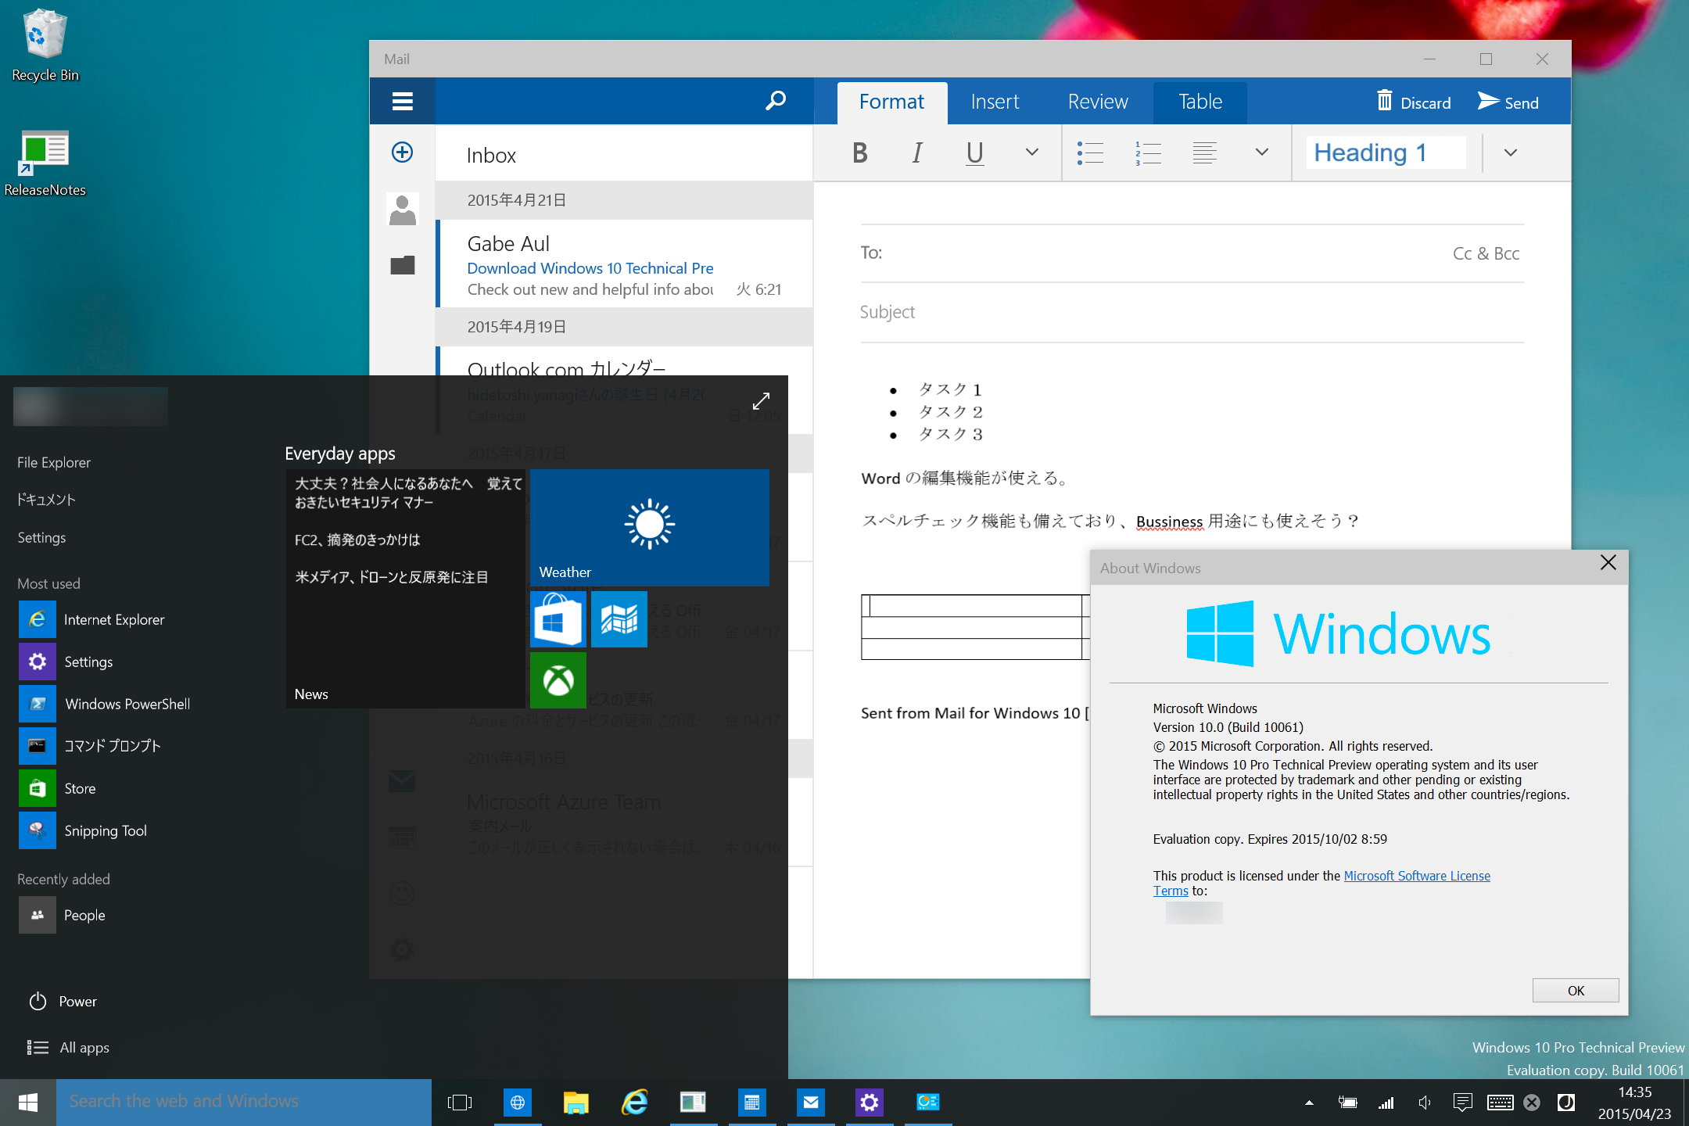This screenshot has height=1126, width=1689.
Task: Open Mail settings via the gear icon
Action: coord(402,950)
